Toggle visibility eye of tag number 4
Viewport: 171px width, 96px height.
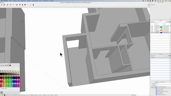[x=152, y=30]
